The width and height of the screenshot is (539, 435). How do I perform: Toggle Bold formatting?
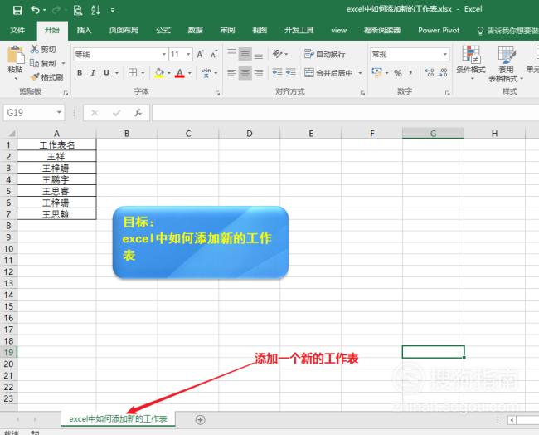80,73
